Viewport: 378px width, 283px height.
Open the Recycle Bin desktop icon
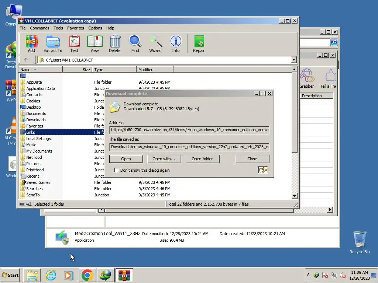coord(360,242)
